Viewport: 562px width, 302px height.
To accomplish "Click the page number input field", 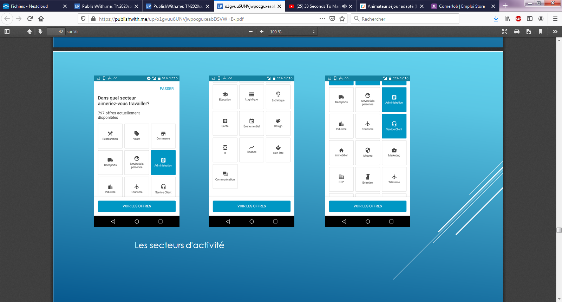I will pyautogui.click(x=56, y=32).
